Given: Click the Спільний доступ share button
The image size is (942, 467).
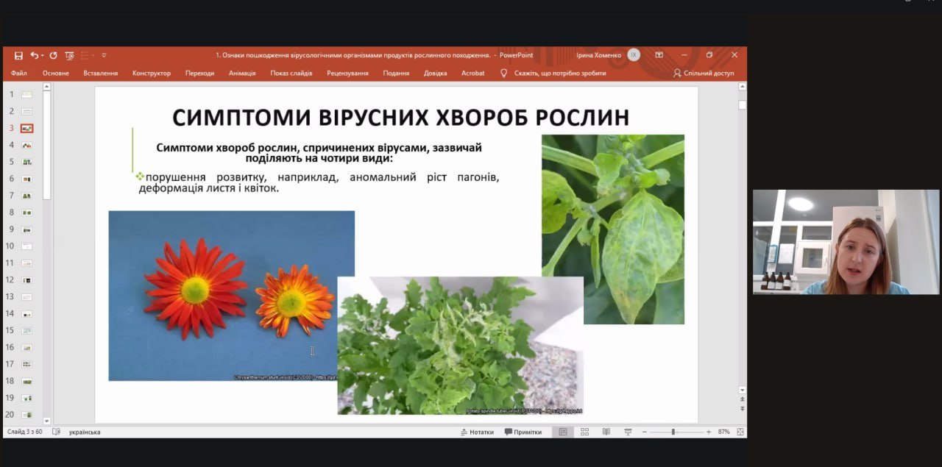Looking at the screenshot, I should pyautogui.click(x=703, y=74).
